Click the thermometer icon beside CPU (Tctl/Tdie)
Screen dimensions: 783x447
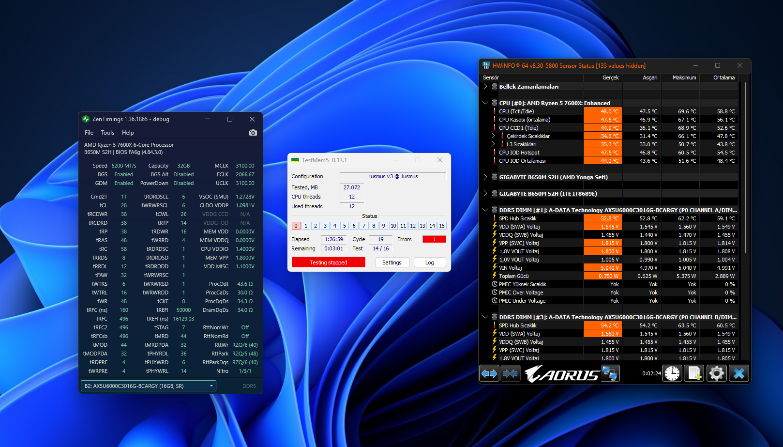coord(495,111)
